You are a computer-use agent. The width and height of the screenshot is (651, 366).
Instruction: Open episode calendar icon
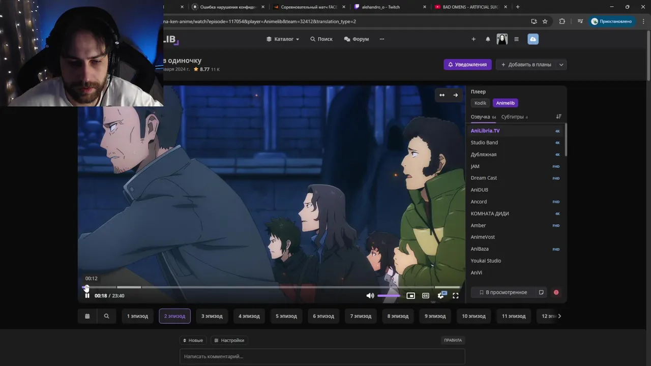coord(87,316)
